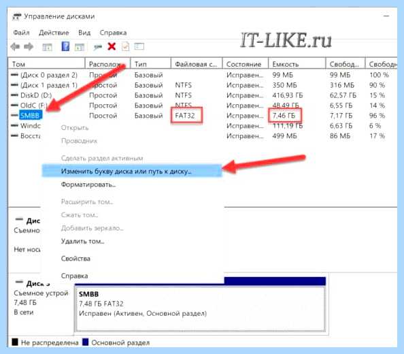Choose Удалить том... in context menu
Screen dimensions: 404x354
82,241
